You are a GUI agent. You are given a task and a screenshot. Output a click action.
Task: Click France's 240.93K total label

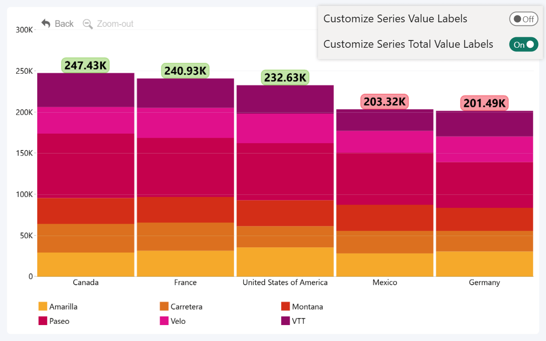(x=185, y=71)
